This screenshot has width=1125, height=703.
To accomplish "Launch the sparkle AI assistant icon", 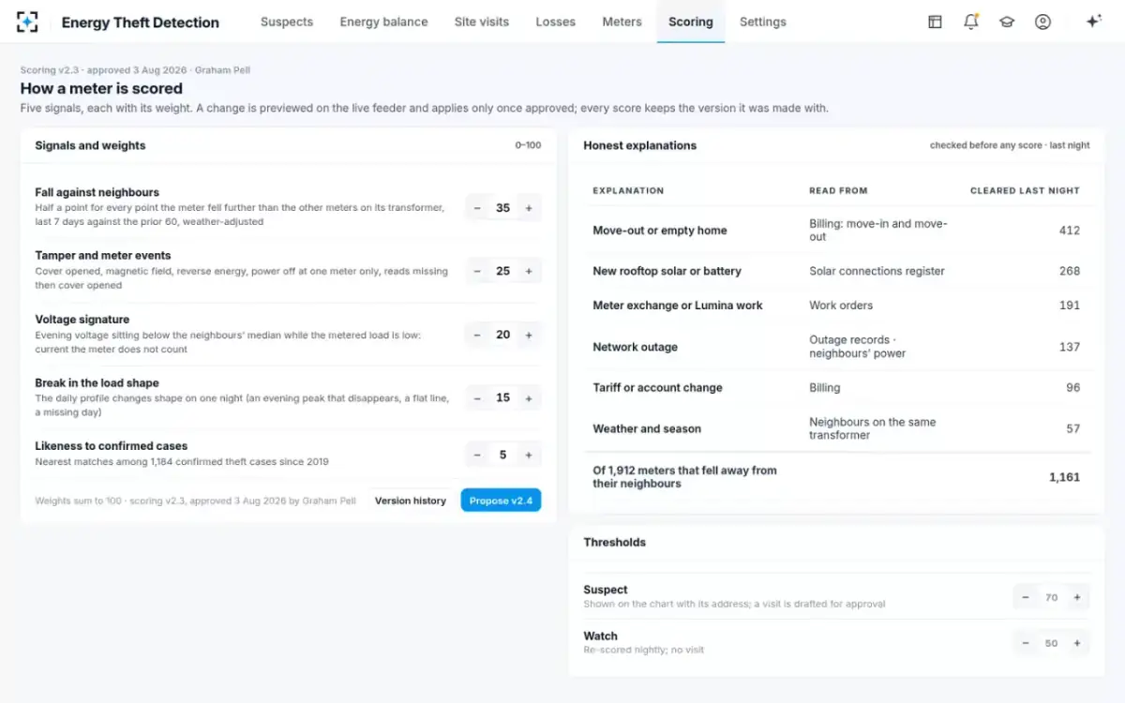I will click(1093, 22).
